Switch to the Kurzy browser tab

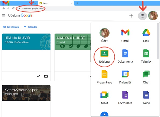56,3
